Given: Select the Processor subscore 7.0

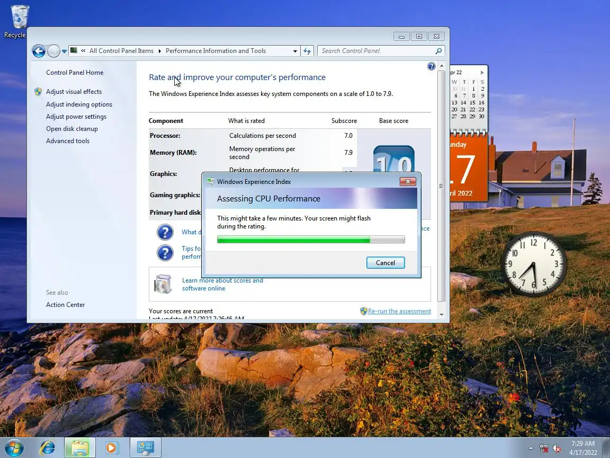Looking at the screenshot, I should point(348,136).
